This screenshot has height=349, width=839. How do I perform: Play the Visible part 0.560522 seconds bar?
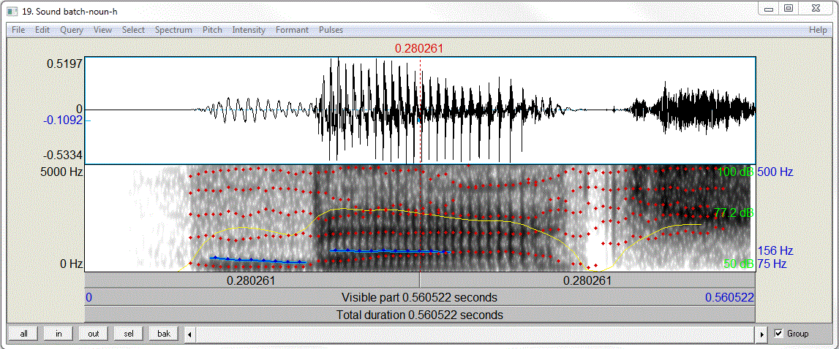pos(420,297)
